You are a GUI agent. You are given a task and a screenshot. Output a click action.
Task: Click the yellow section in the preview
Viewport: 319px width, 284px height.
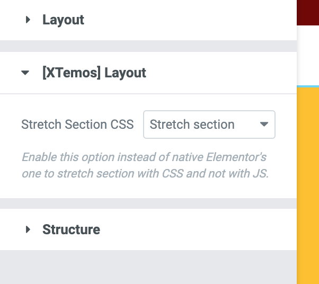308,185
